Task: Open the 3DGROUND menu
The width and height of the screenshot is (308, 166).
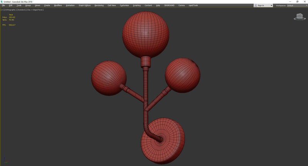Action: tap(169, 6)
